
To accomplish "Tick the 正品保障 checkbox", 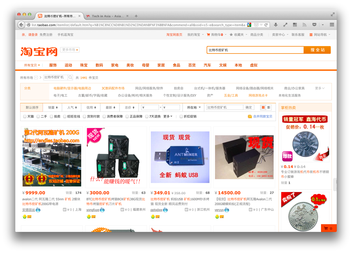I will 127,117.
